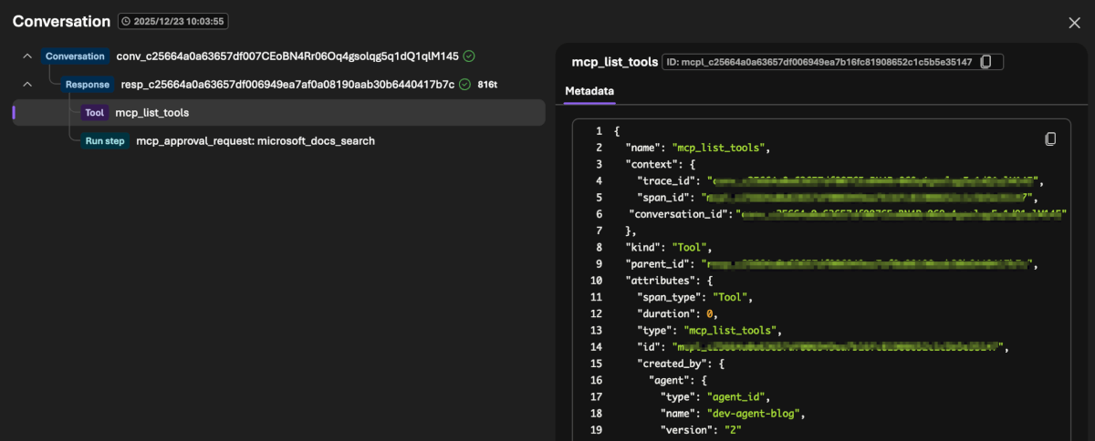Switch to the Metadata tab
Screen dimensions: 1095x441
point(589,91)
